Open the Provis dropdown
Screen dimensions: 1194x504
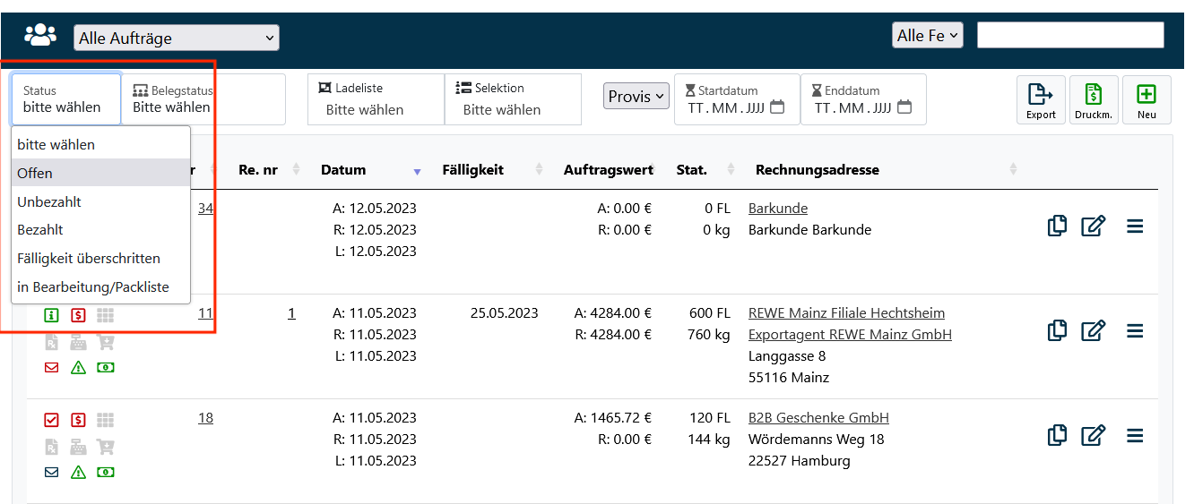pos(636,96)
